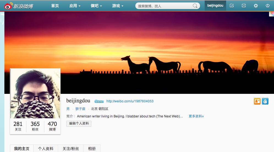Open the 相册 tab
274x152 pixels.
pyautogui.click(x=92, y=148)
